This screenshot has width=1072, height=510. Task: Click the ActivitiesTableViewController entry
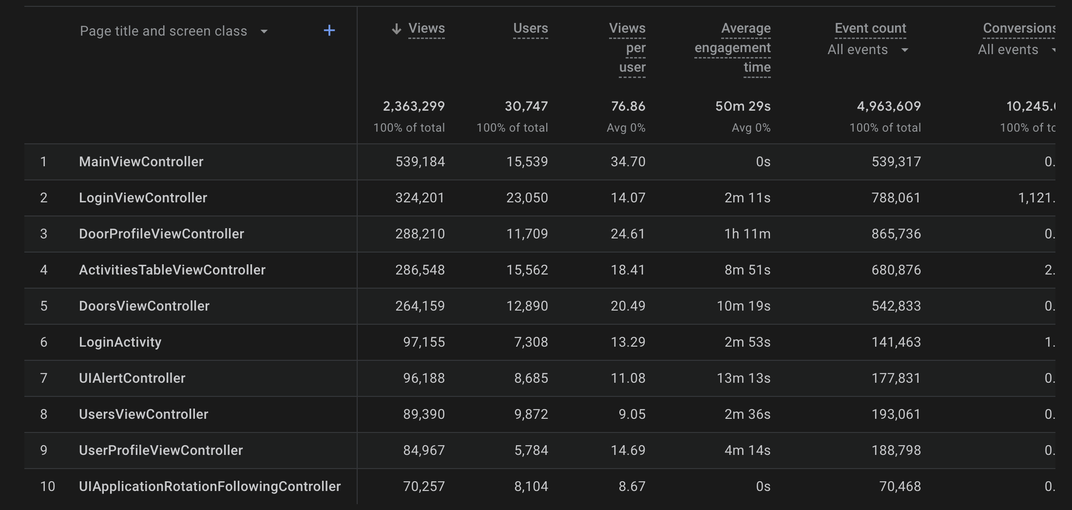172,270
